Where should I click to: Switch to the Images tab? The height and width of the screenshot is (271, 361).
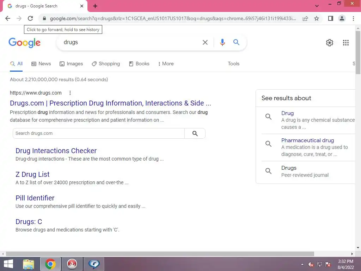coord(71,64)
